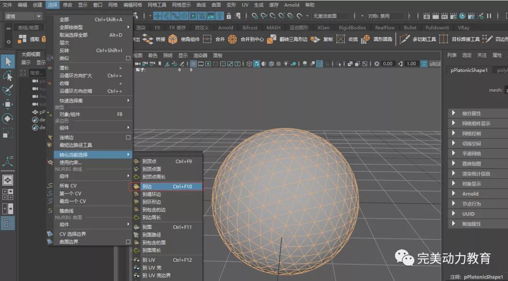
Task: Click the Bridge (桥接) shelf icon
Action: click(148, 39)
